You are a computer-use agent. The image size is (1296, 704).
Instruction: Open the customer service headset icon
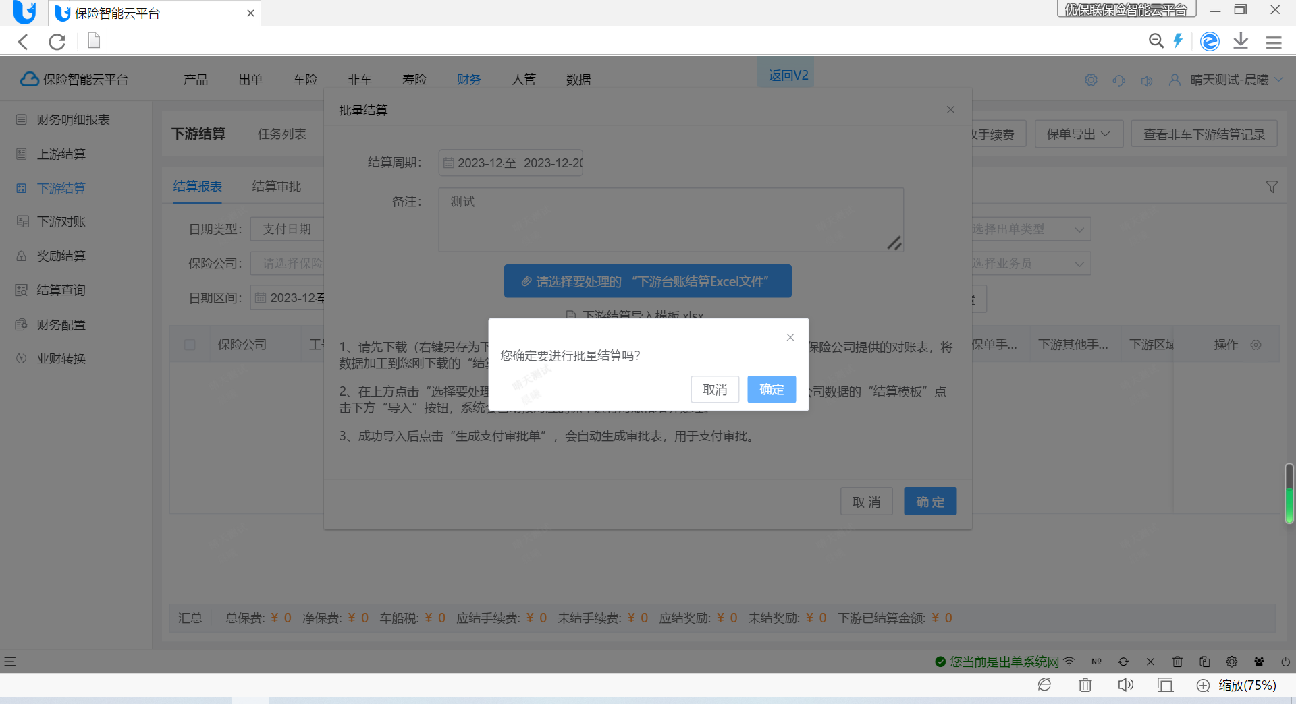(1119, 80)
